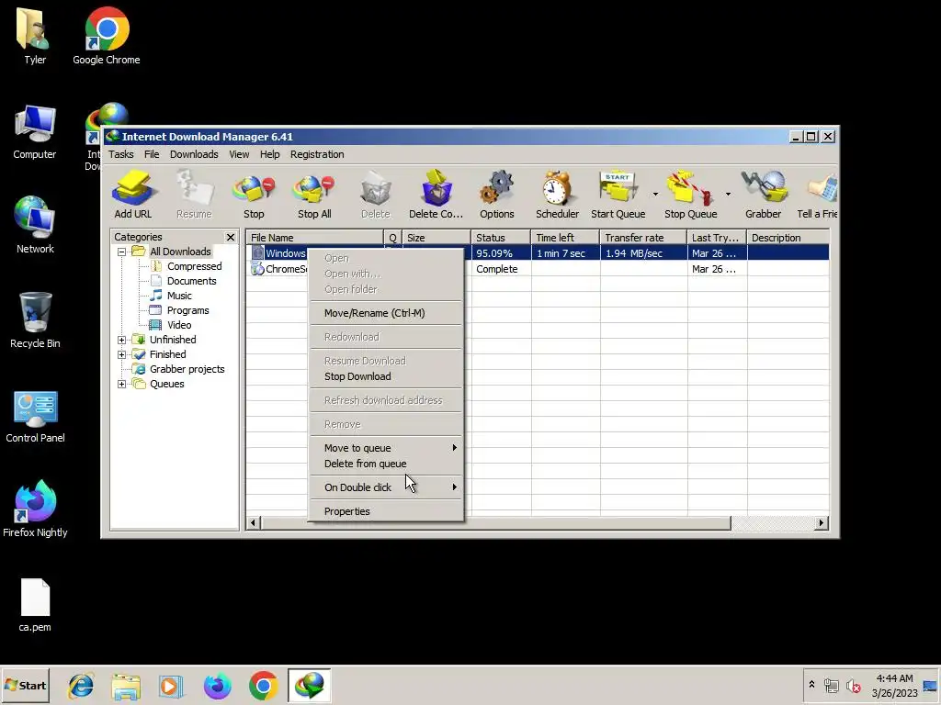This screenshot has width=941, height=705.
Task: Select the Recycle Bin desktop icon
Action: (x=35, y=320)
